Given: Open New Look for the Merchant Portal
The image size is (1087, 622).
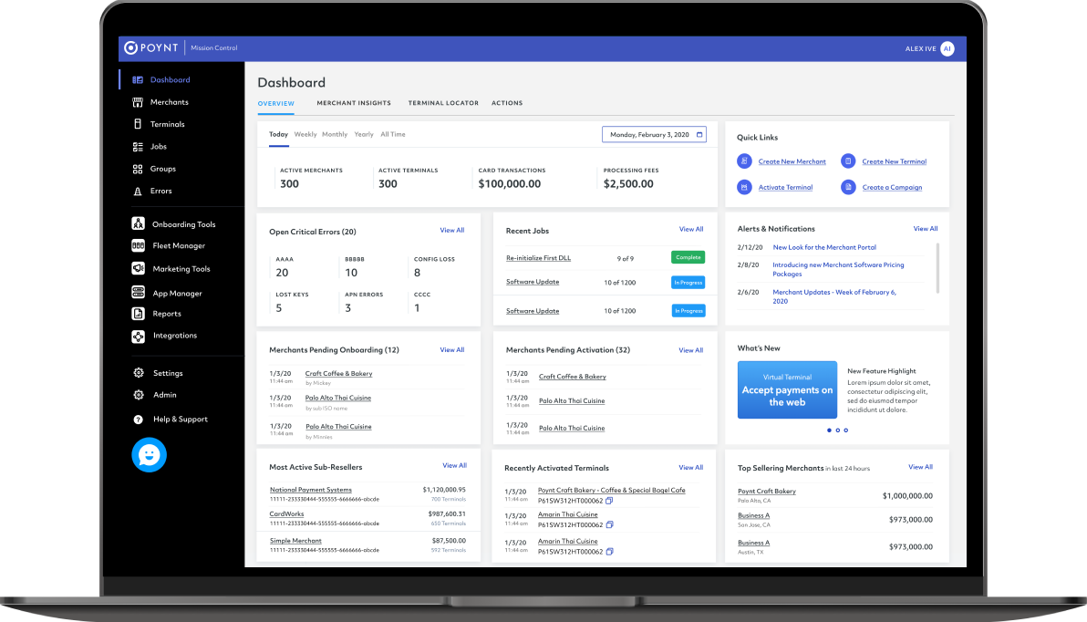Looking at the screenshot, I should (824, 247).
